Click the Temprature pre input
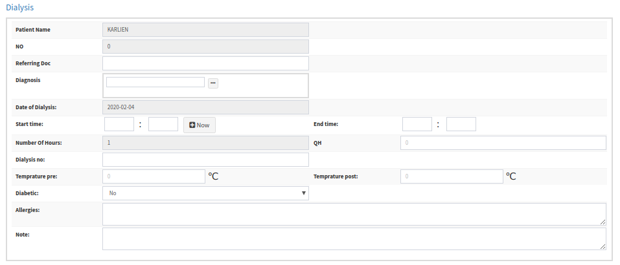Viewport: 620px width, 265px height. tap(154, 176)
